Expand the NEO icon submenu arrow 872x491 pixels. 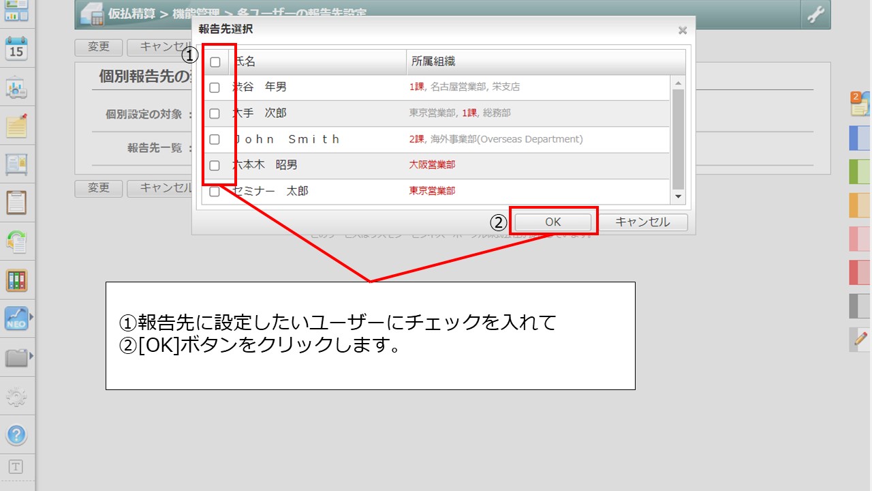31,317
